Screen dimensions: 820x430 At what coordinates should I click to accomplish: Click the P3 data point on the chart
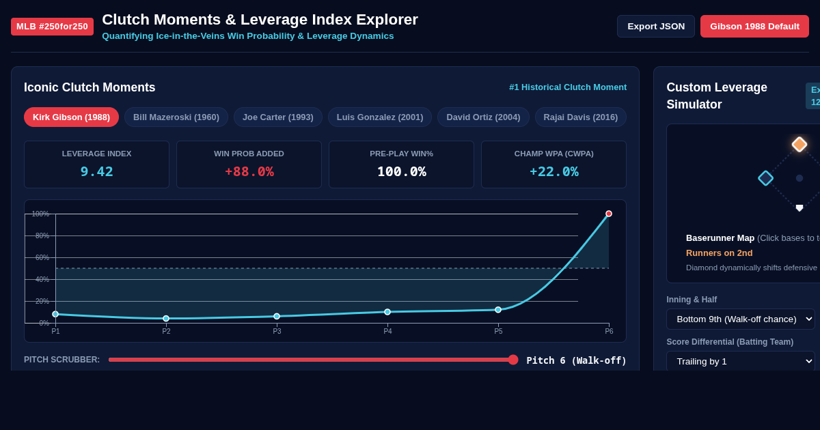pos(277,316)
